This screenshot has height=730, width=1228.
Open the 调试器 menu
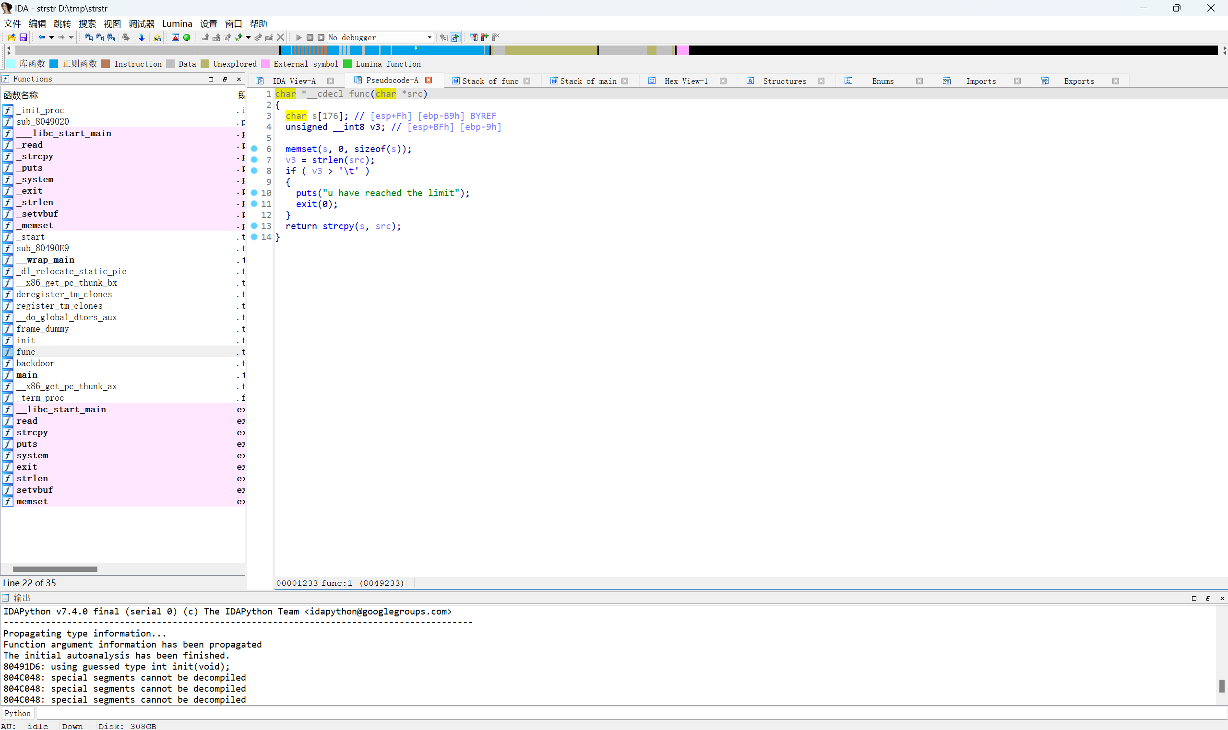click(141, 23)
